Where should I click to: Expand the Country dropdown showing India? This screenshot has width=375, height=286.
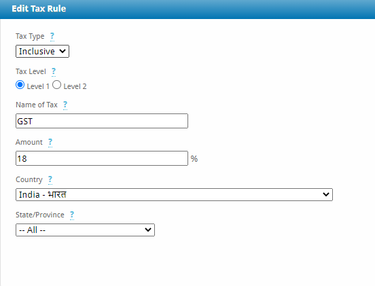coord(174,195)
